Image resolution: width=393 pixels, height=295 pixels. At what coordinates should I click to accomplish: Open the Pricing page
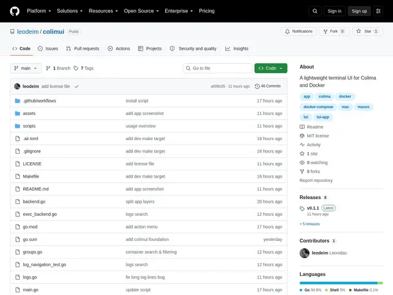tap(207, 11)
